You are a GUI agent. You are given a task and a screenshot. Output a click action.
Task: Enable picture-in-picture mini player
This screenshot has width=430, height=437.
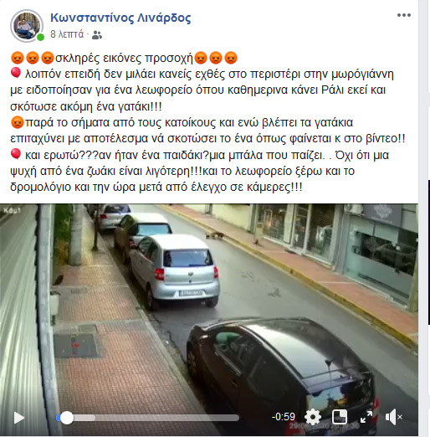point(340,417)
